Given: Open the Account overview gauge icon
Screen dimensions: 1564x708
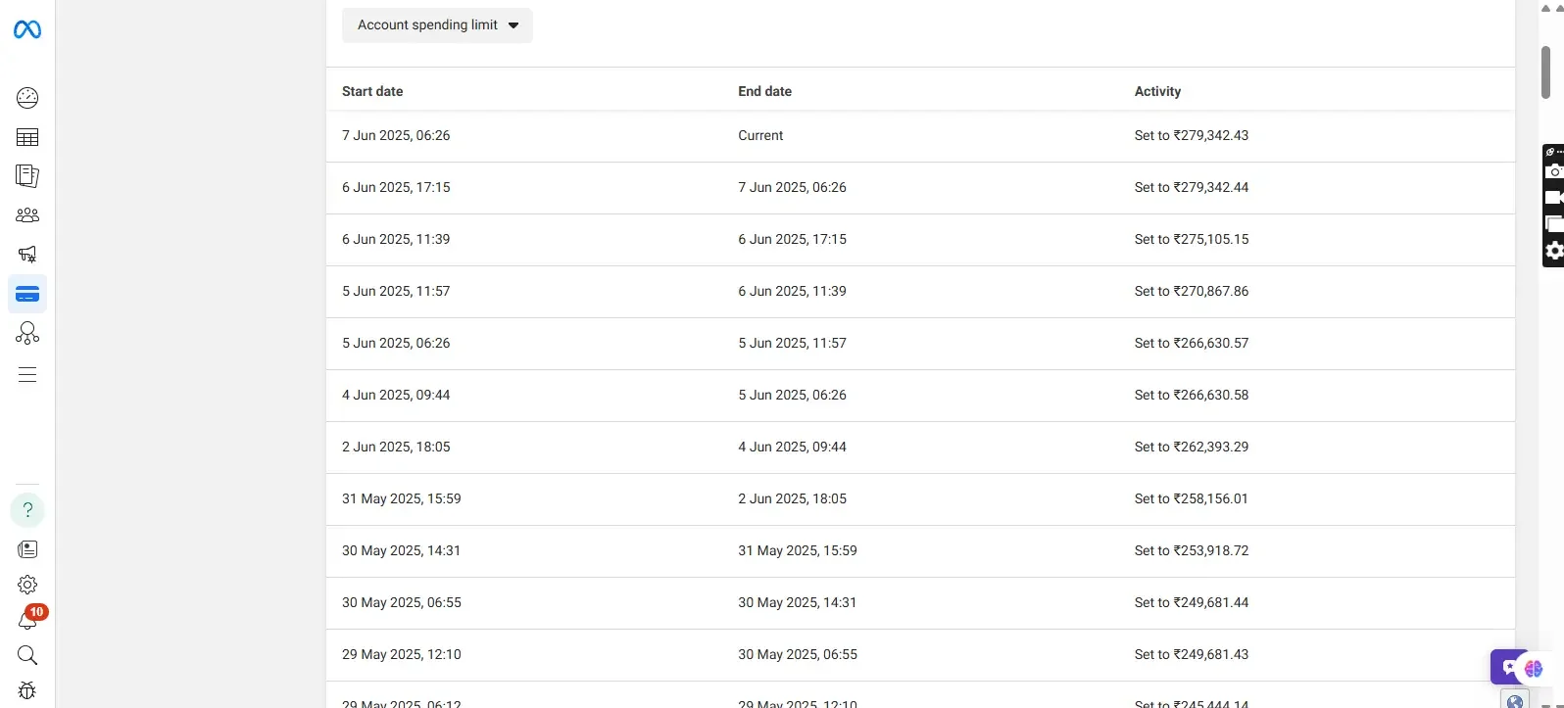Looking at the screenshot, I should pos(27,98).
